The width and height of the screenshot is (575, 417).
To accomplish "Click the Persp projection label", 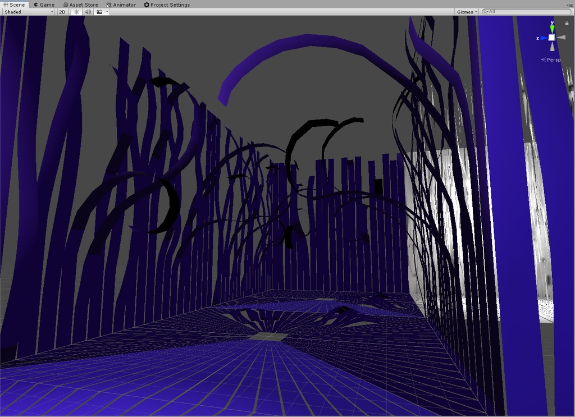I will (x=553, y=59).
